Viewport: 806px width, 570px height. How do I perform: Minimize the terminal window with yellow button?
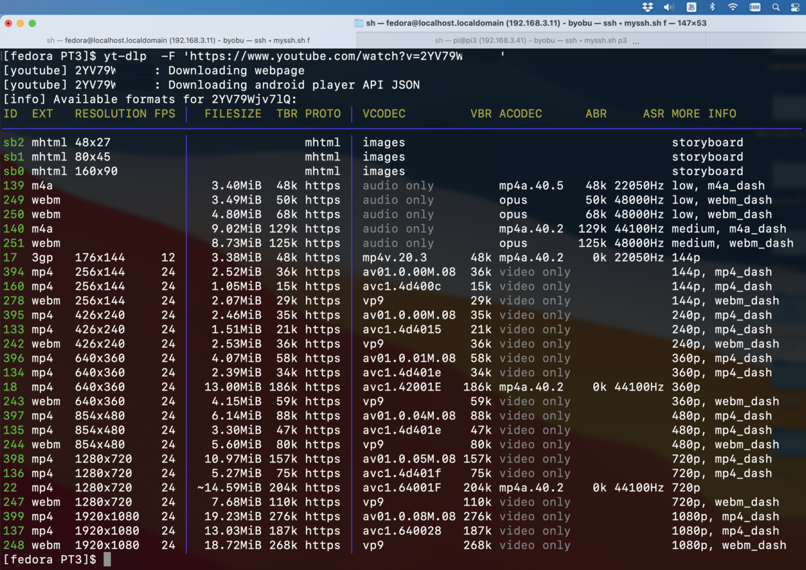pyautogui.click(x=21, y=23)
